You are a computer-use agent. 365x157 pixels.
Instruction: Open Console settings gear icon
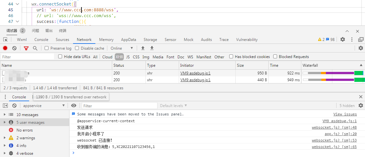(x=360, y=105)
